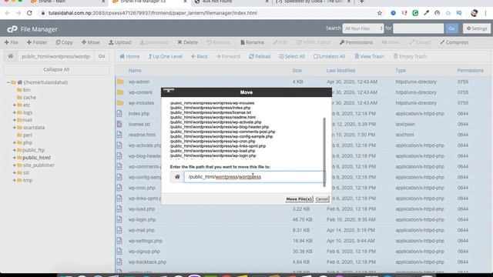Image resolution: width=493 pixels, height=277 pixels.
Task: Click the wp-login.php file icon
Action: (x=119, y=219)
